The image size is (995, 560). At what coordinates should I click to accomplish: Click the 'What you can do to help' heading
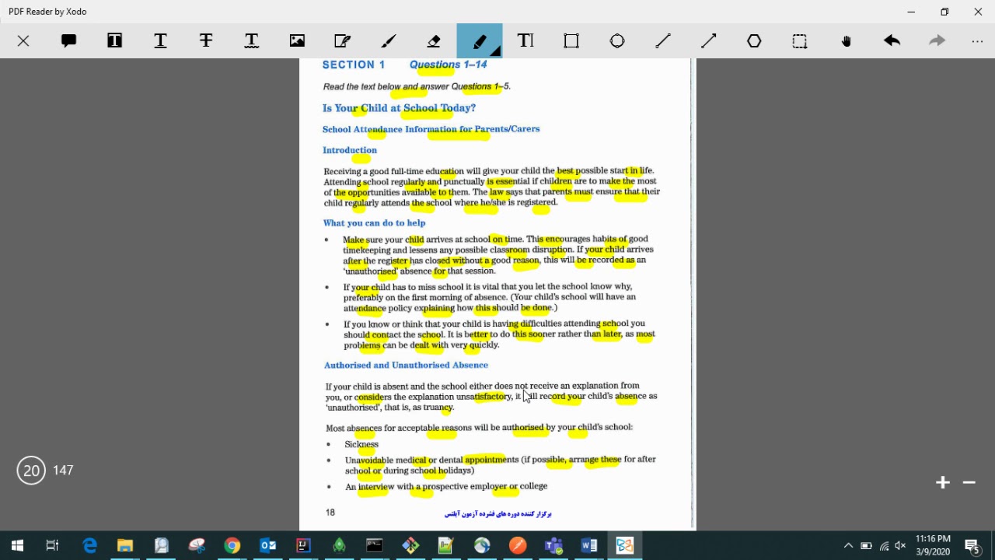pos(374,223)
